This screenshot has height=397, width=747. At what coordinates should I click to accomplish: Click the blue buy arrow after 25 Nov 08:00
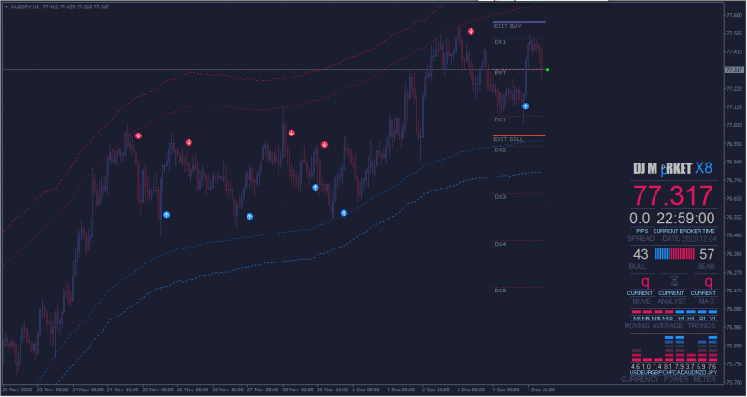[x=167, y=215]
